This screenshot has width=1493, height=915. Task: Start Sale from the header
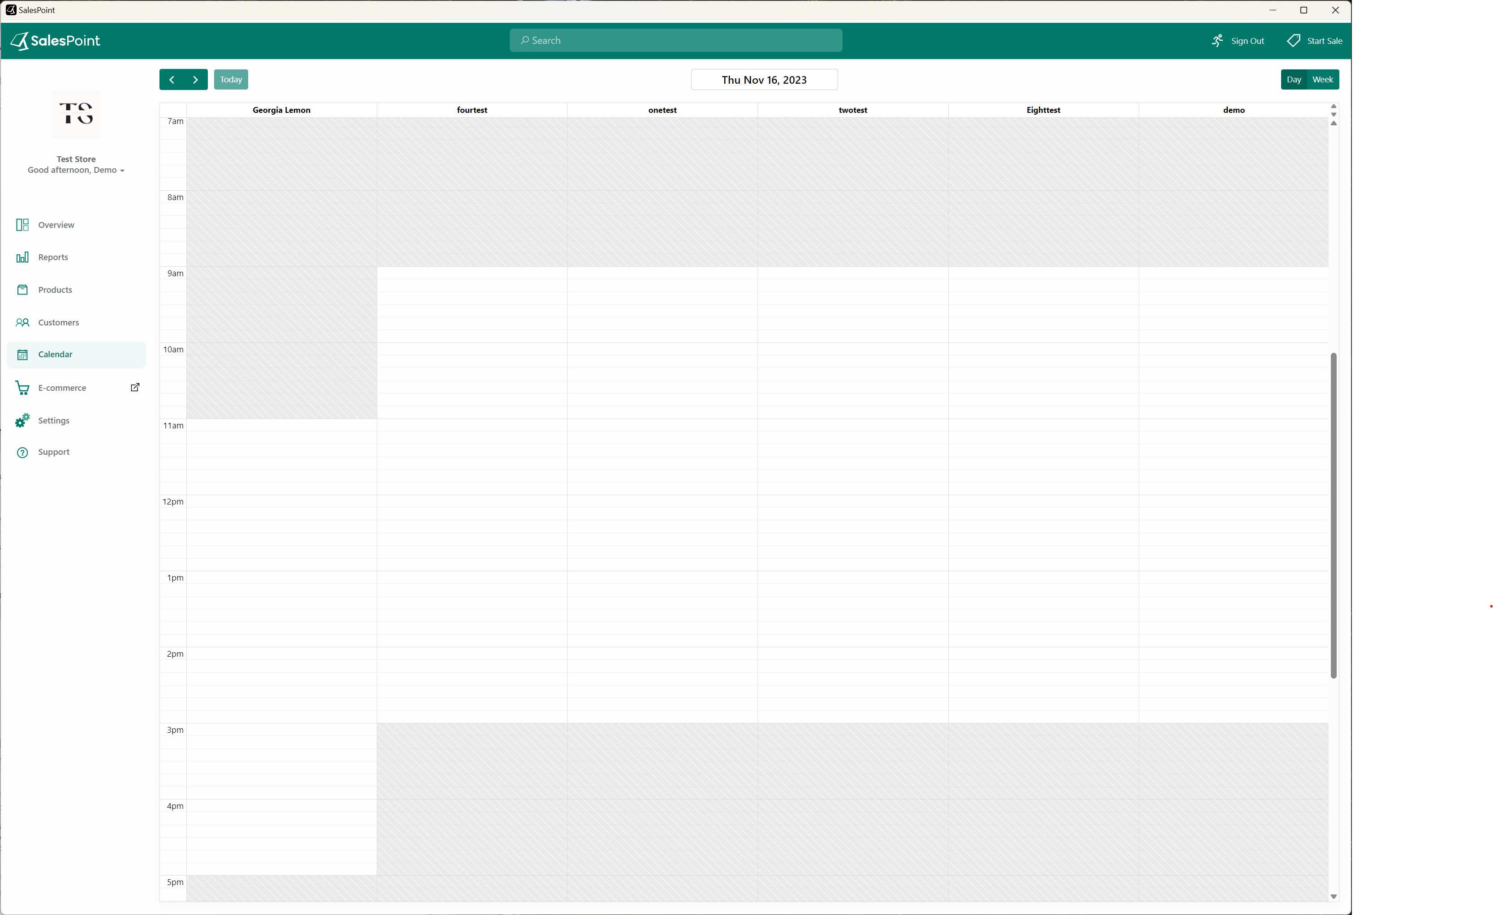click(1314, 41)
